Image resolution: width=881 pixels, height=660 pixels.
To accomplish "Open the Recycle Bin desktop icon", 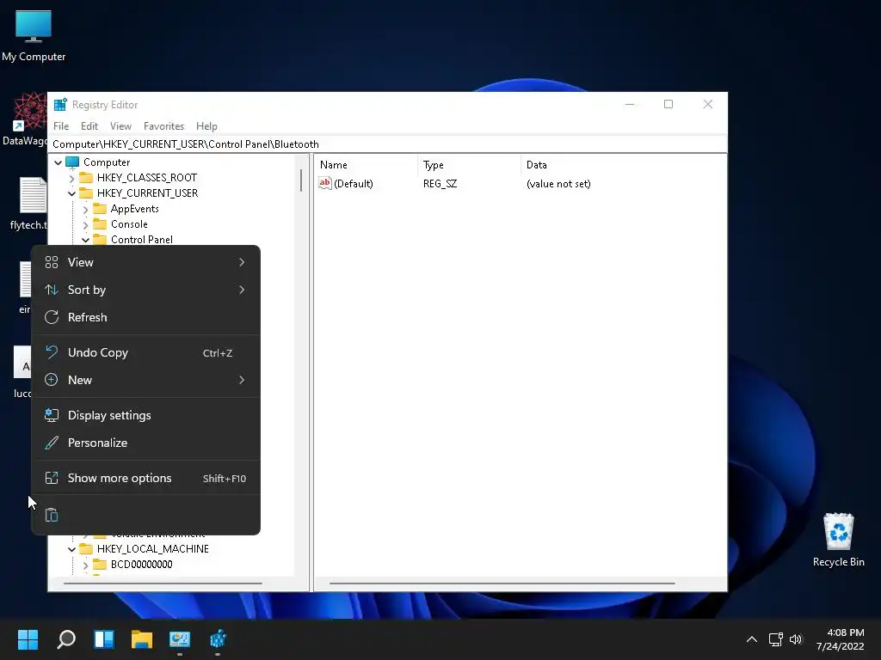I will pyautogui.click(x=838, y=540).
